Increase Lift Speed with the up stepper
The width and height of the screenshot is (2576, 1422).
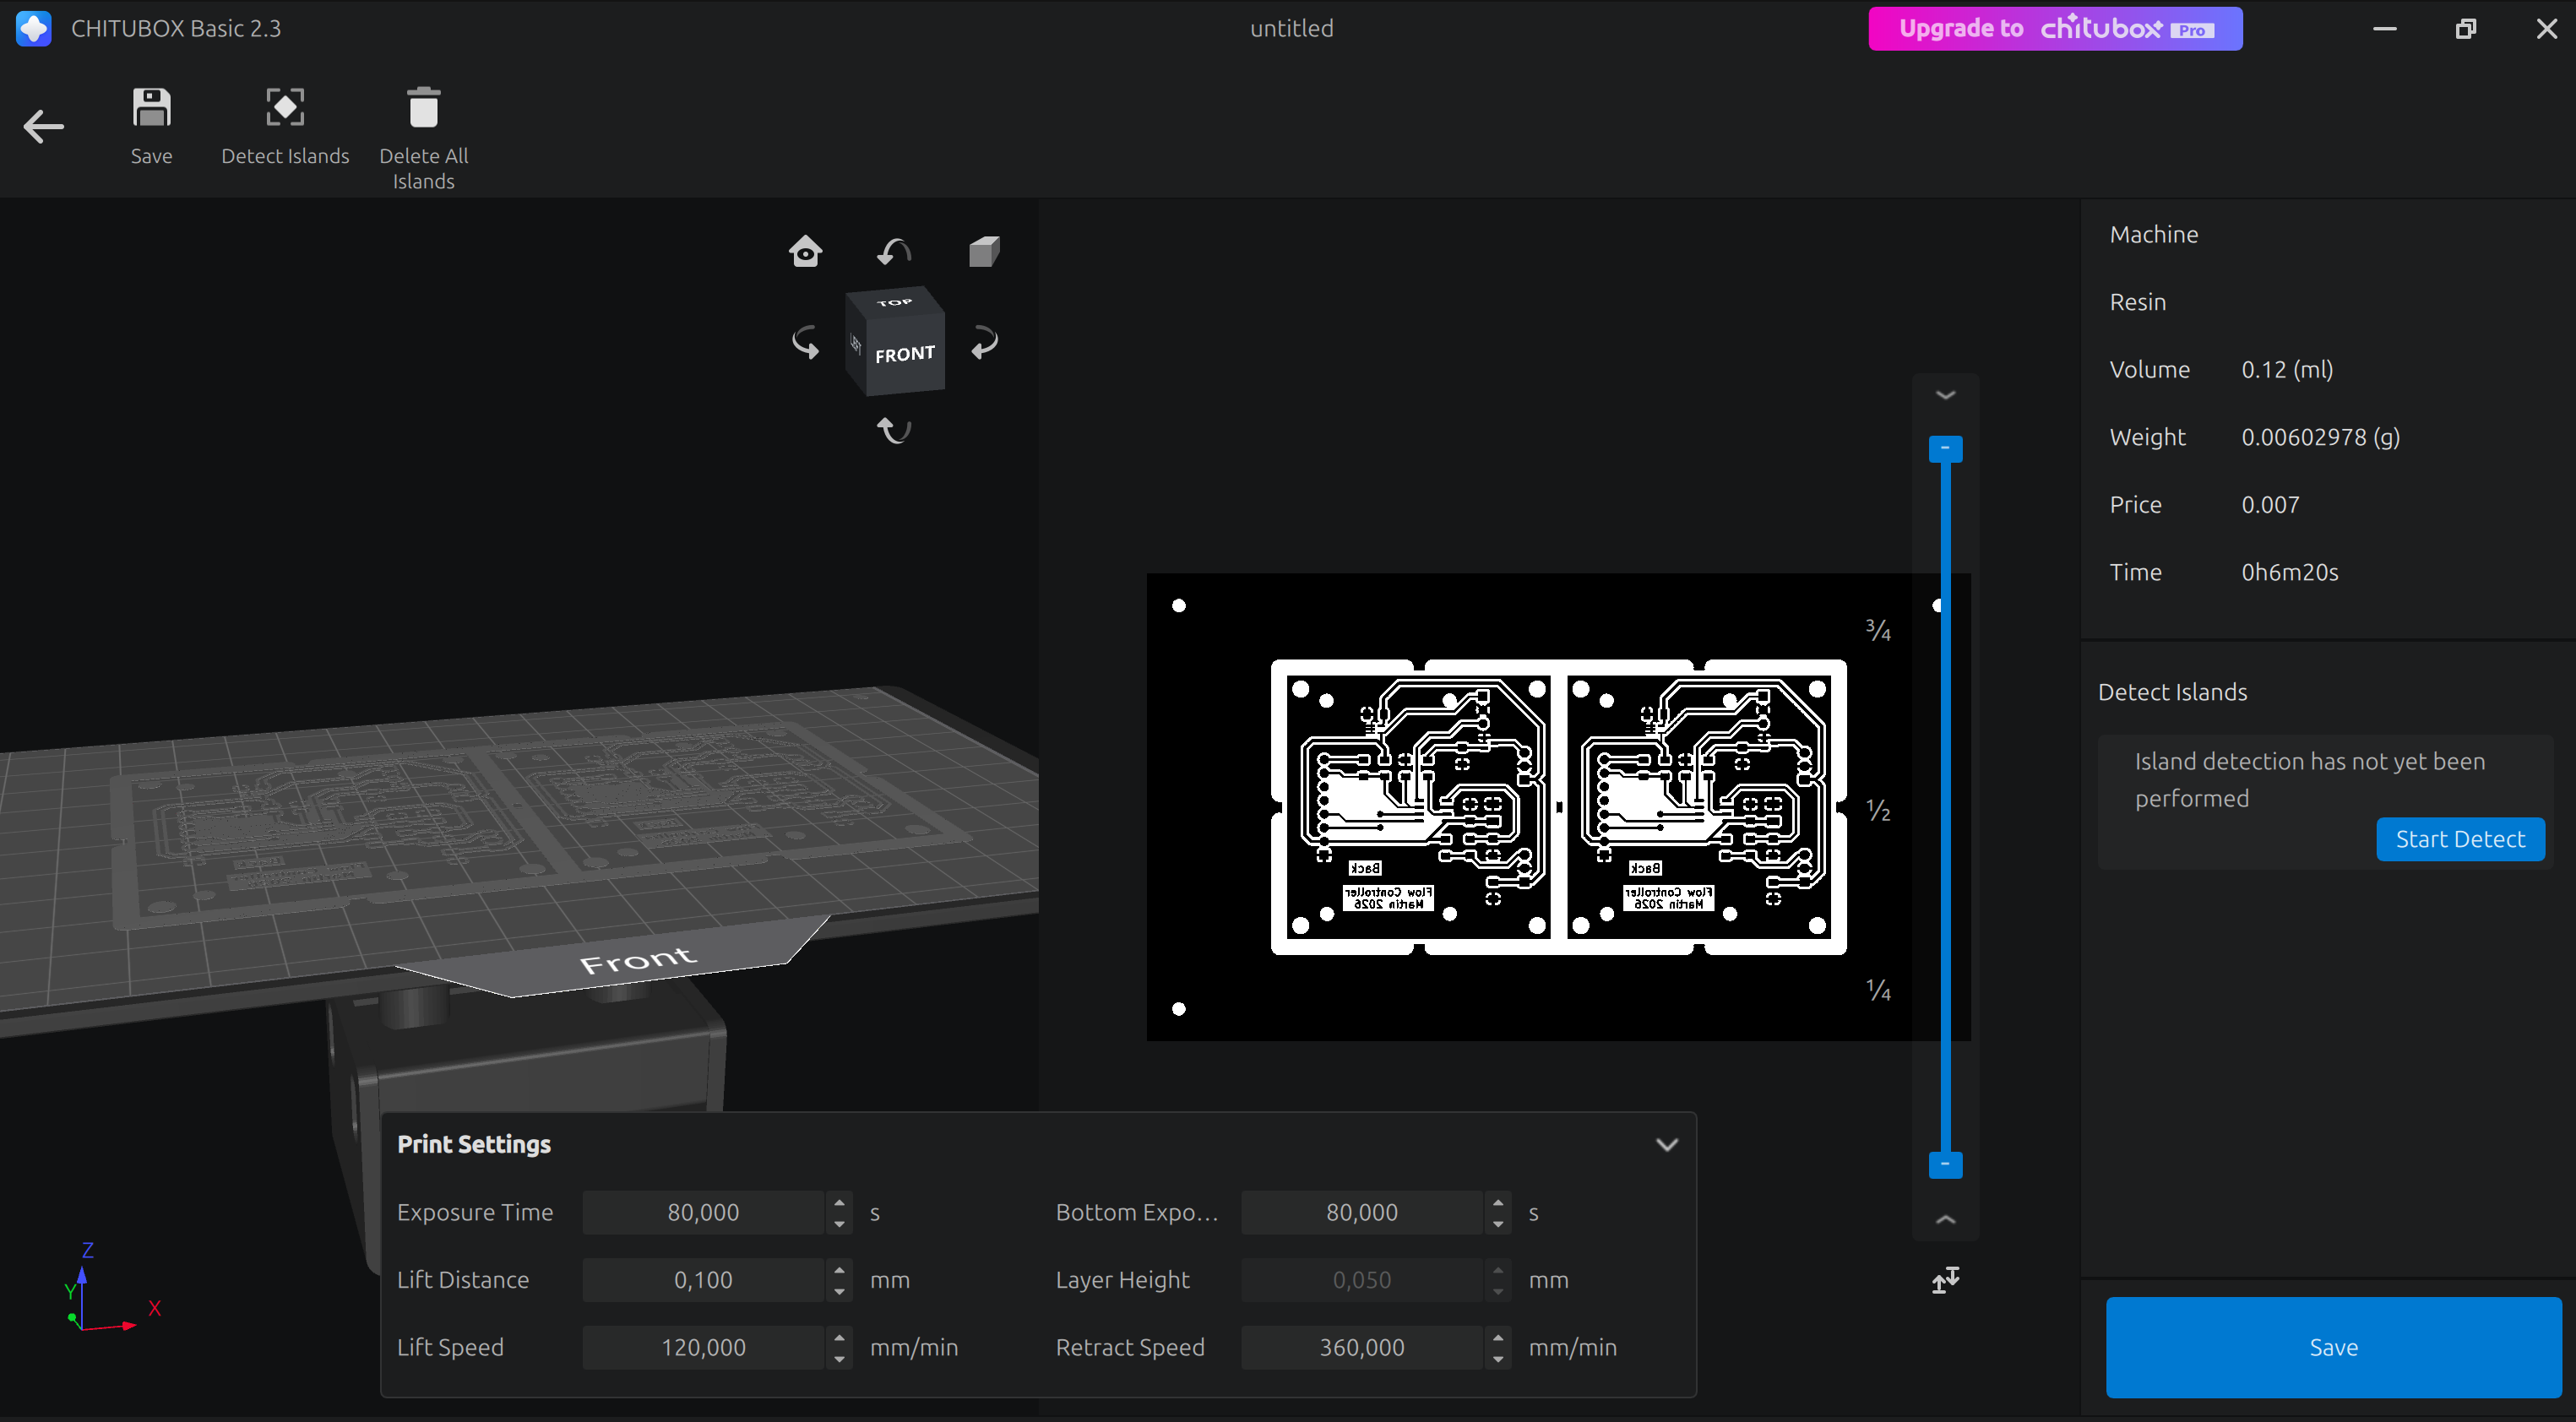(839, 1337)
